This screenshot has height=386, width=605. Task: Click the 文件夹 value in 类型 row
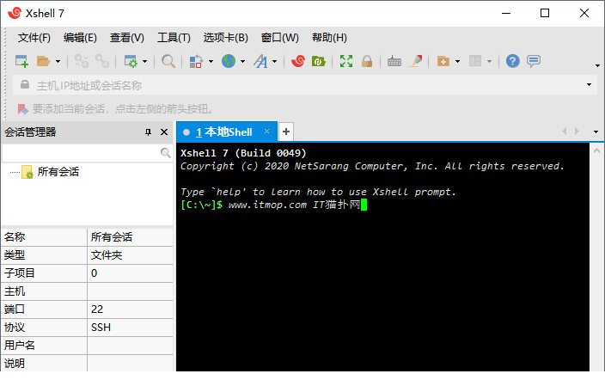tap(107, 255)
